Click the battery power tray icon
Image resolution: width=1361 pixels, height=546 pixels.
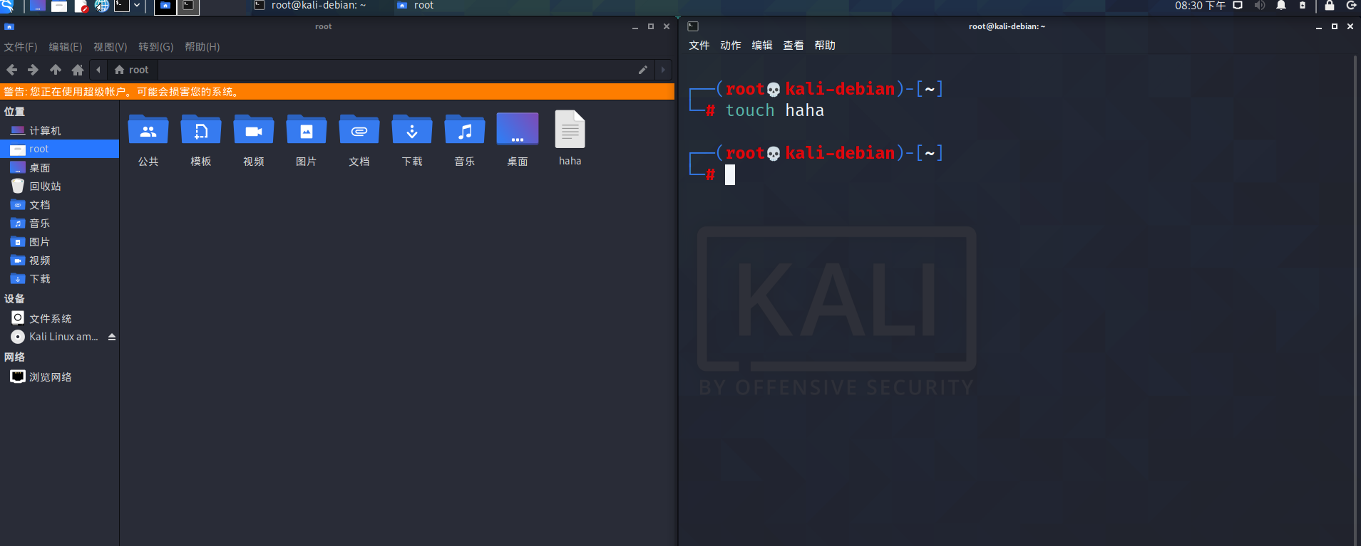click(1303, 6)
